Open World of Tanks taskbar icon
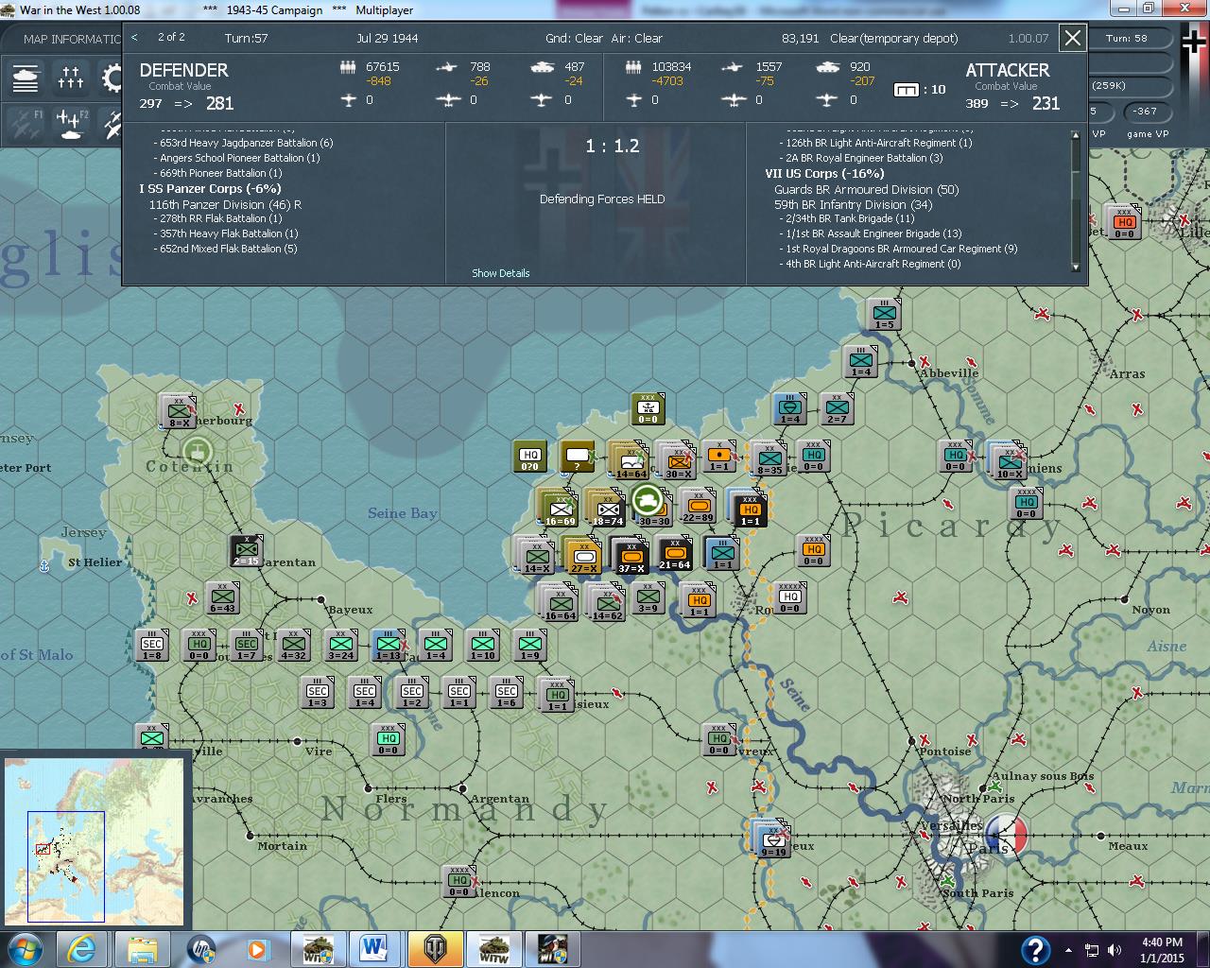This screenshot has width=1210, height=968. point(436,948)
